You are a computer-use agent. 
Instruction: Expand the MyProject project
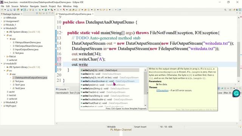tap(2, 106)
